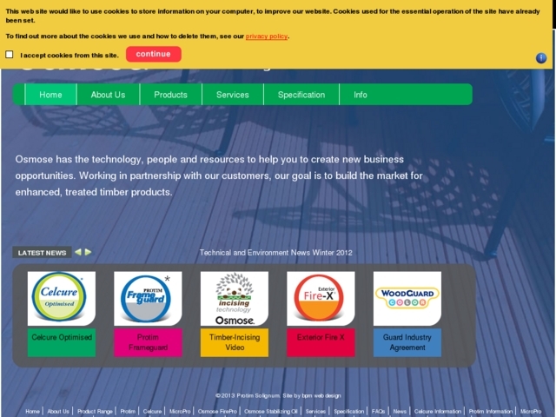Image resolution: width=556 pixels, height=417 pixels.
Task: Click the next news arrow icon
Action: pos(88,252)
